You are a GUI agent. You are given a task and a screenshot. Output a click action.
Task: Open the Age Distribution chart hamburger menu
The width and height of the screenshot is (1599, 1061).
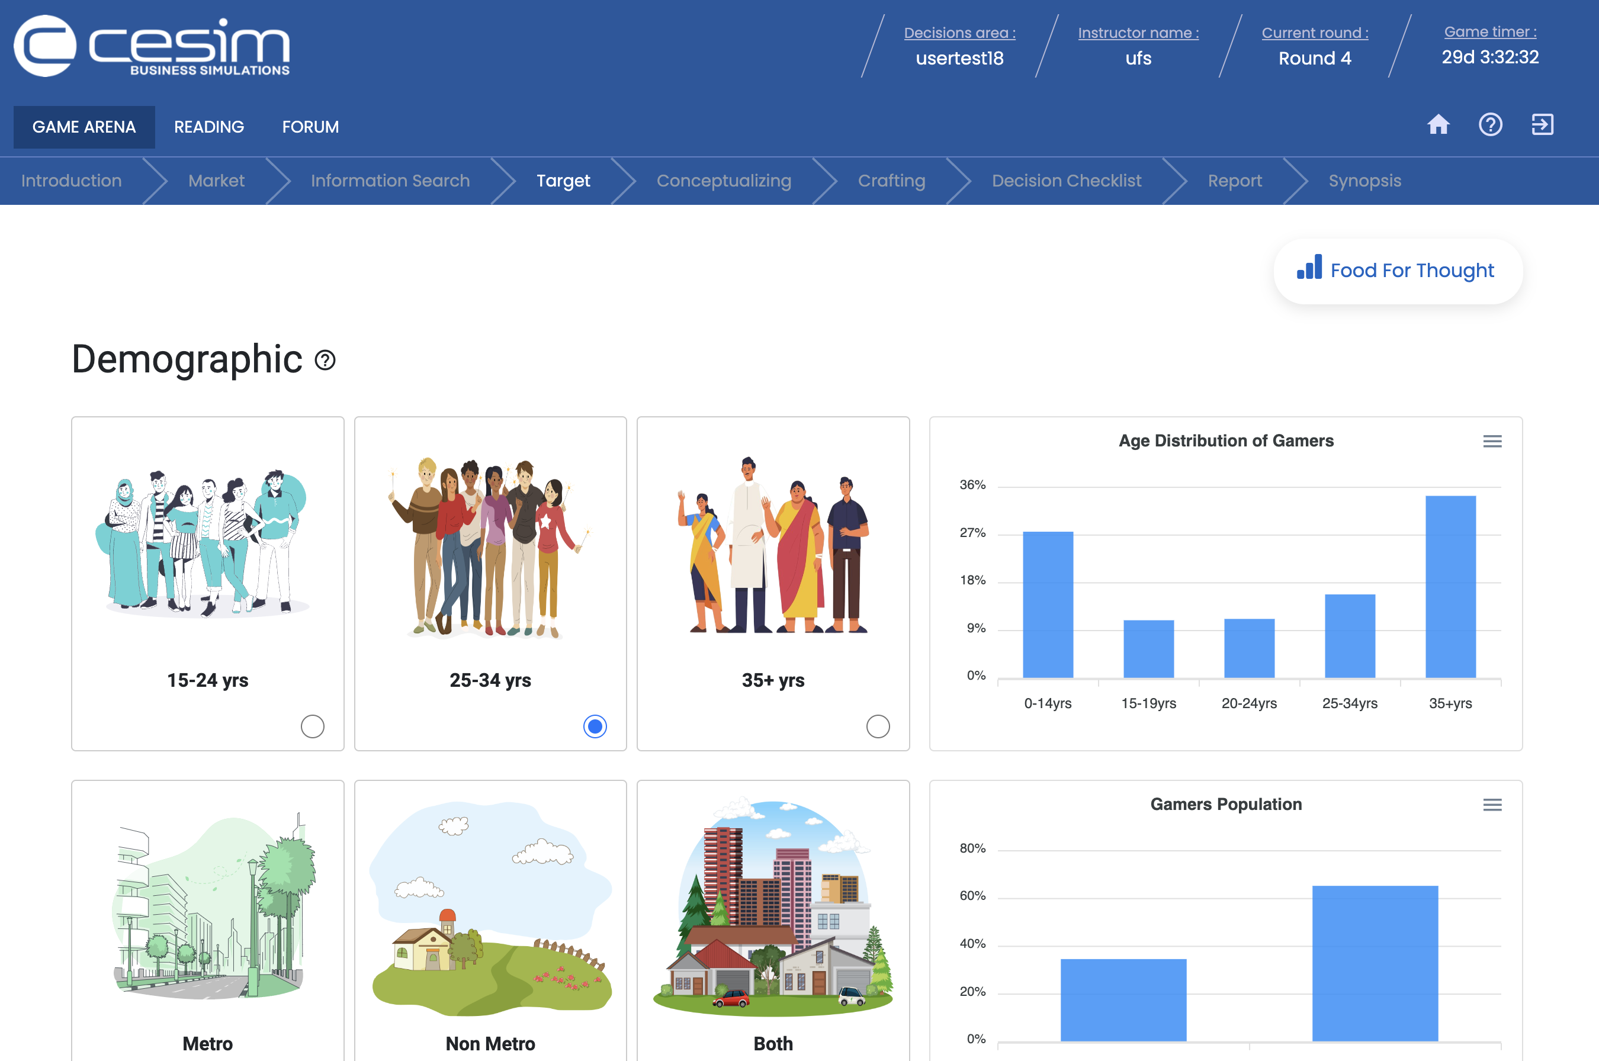[x=1493, y=441]
